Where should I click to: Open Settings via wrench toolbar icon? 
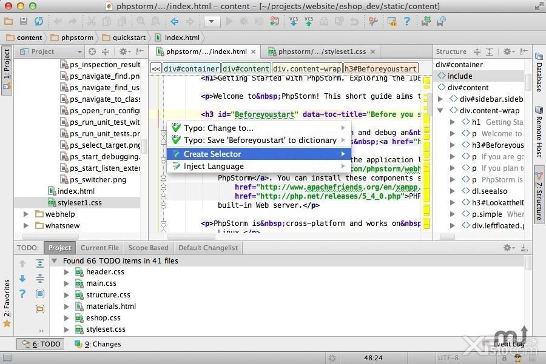click(x=373, y=22)
